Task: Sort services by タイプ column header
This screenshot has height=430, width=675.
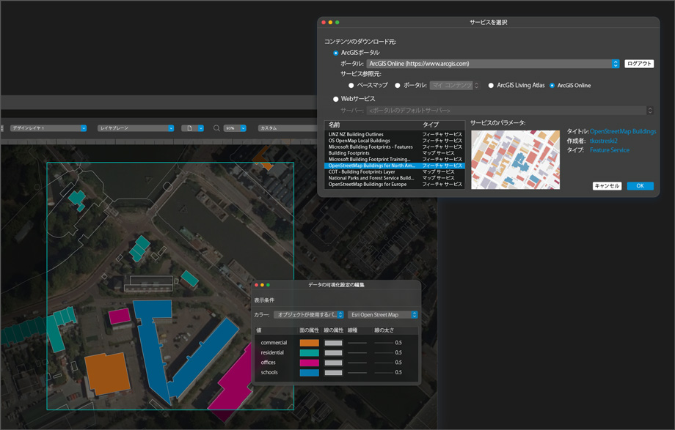Action: coord(431,125)
